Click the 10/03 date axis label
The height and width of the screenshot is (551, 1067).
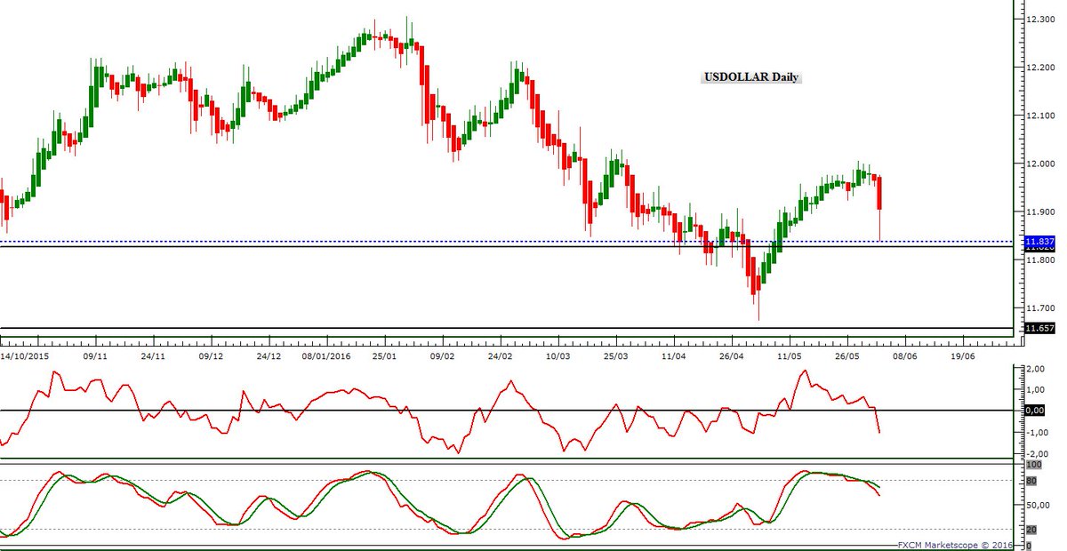tap(558, 355)
